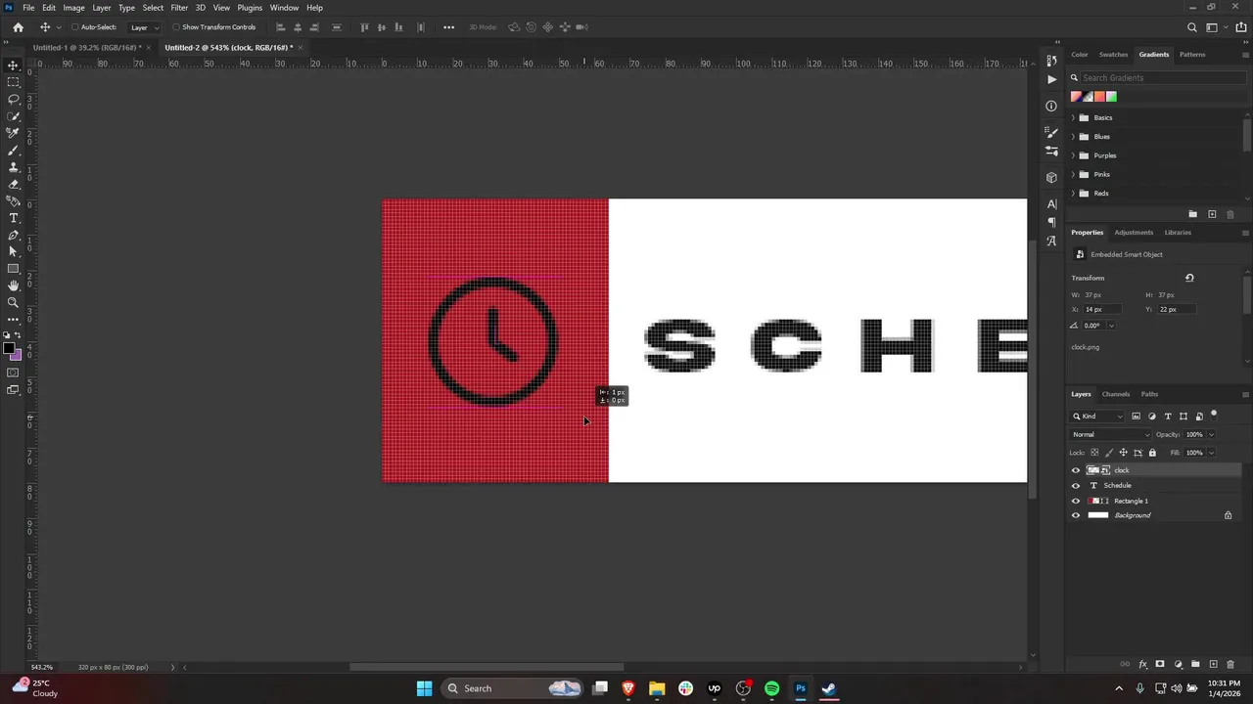Open the 3D panel cube icon
Viewport: 1253px width, 704px height.
1051,178
